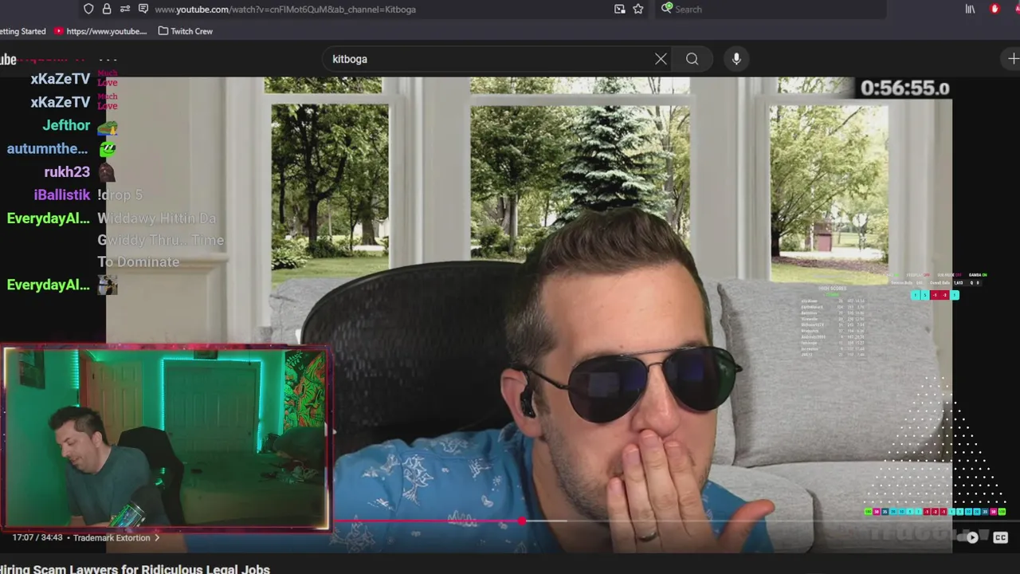
Task: Open the site permissions icon in address bar
Action: click(125, 9)
